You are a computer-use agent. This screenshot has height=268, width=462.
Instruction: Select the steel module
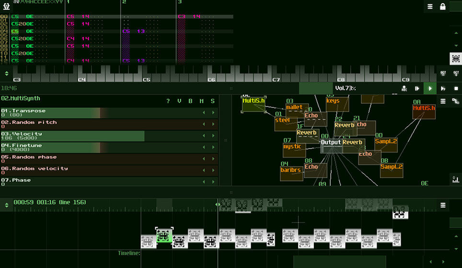point(286,124)
